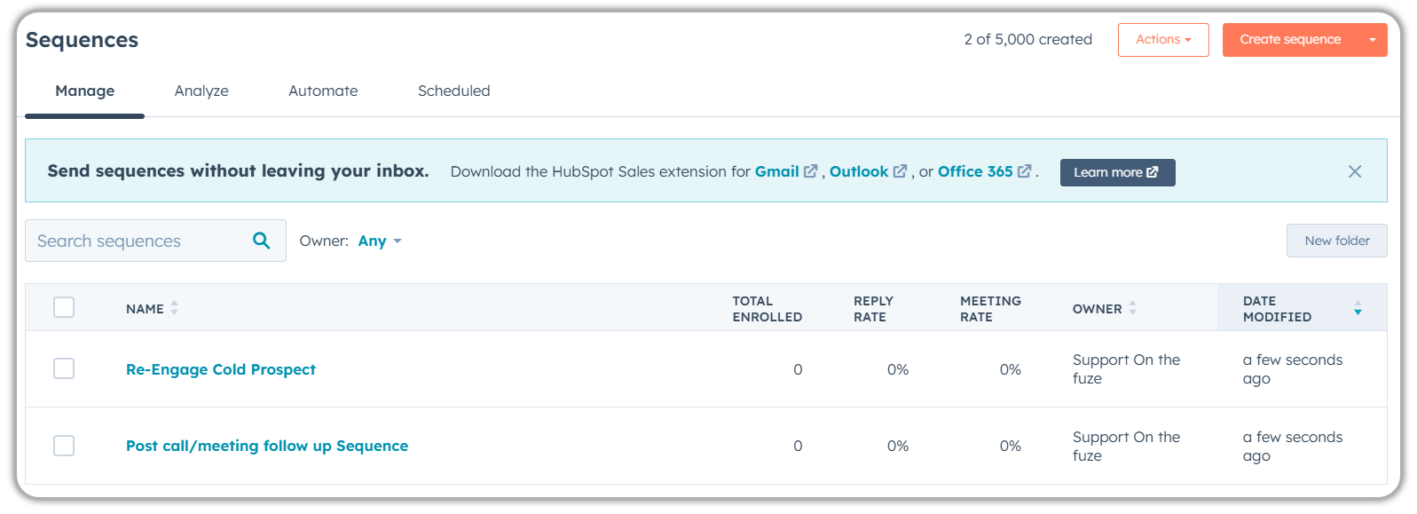Click the Name column sort arrows
The height and width of the screenshot is (514, 1417).
pos(175,308)
